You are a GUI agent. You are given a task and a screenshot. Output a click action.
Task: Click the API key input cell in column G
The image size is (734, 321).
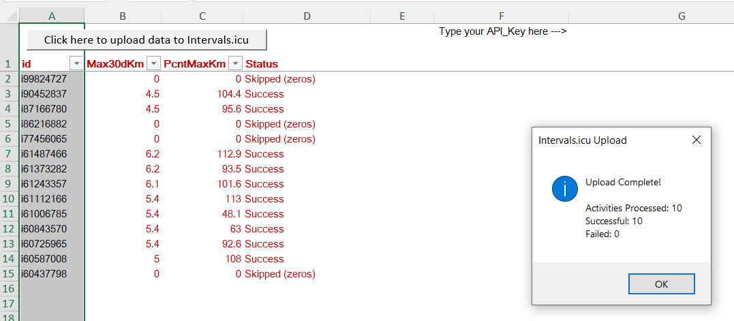[x=682, y=31]
